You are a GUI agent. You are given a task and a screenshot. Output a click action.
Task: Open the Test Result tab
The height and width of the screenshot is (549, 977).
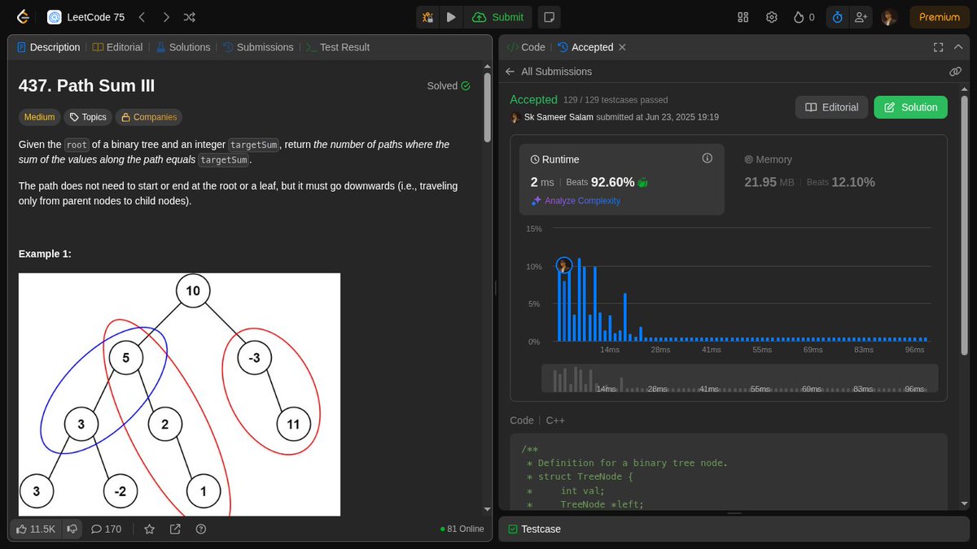pyautogui.click(x=337, y=47)
